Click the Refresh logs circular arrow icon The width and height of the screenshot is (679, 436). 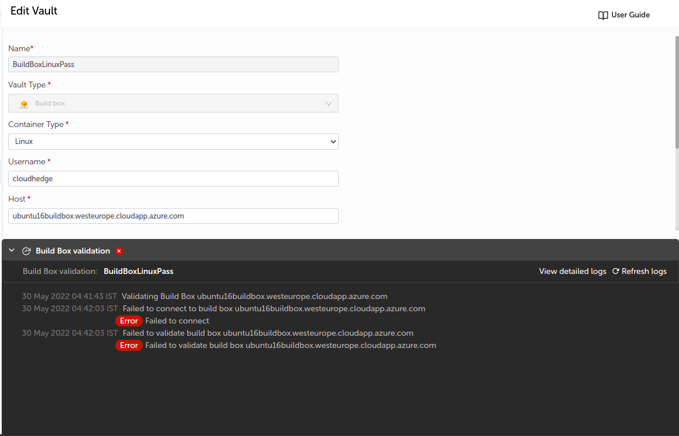tap(615, 272)
